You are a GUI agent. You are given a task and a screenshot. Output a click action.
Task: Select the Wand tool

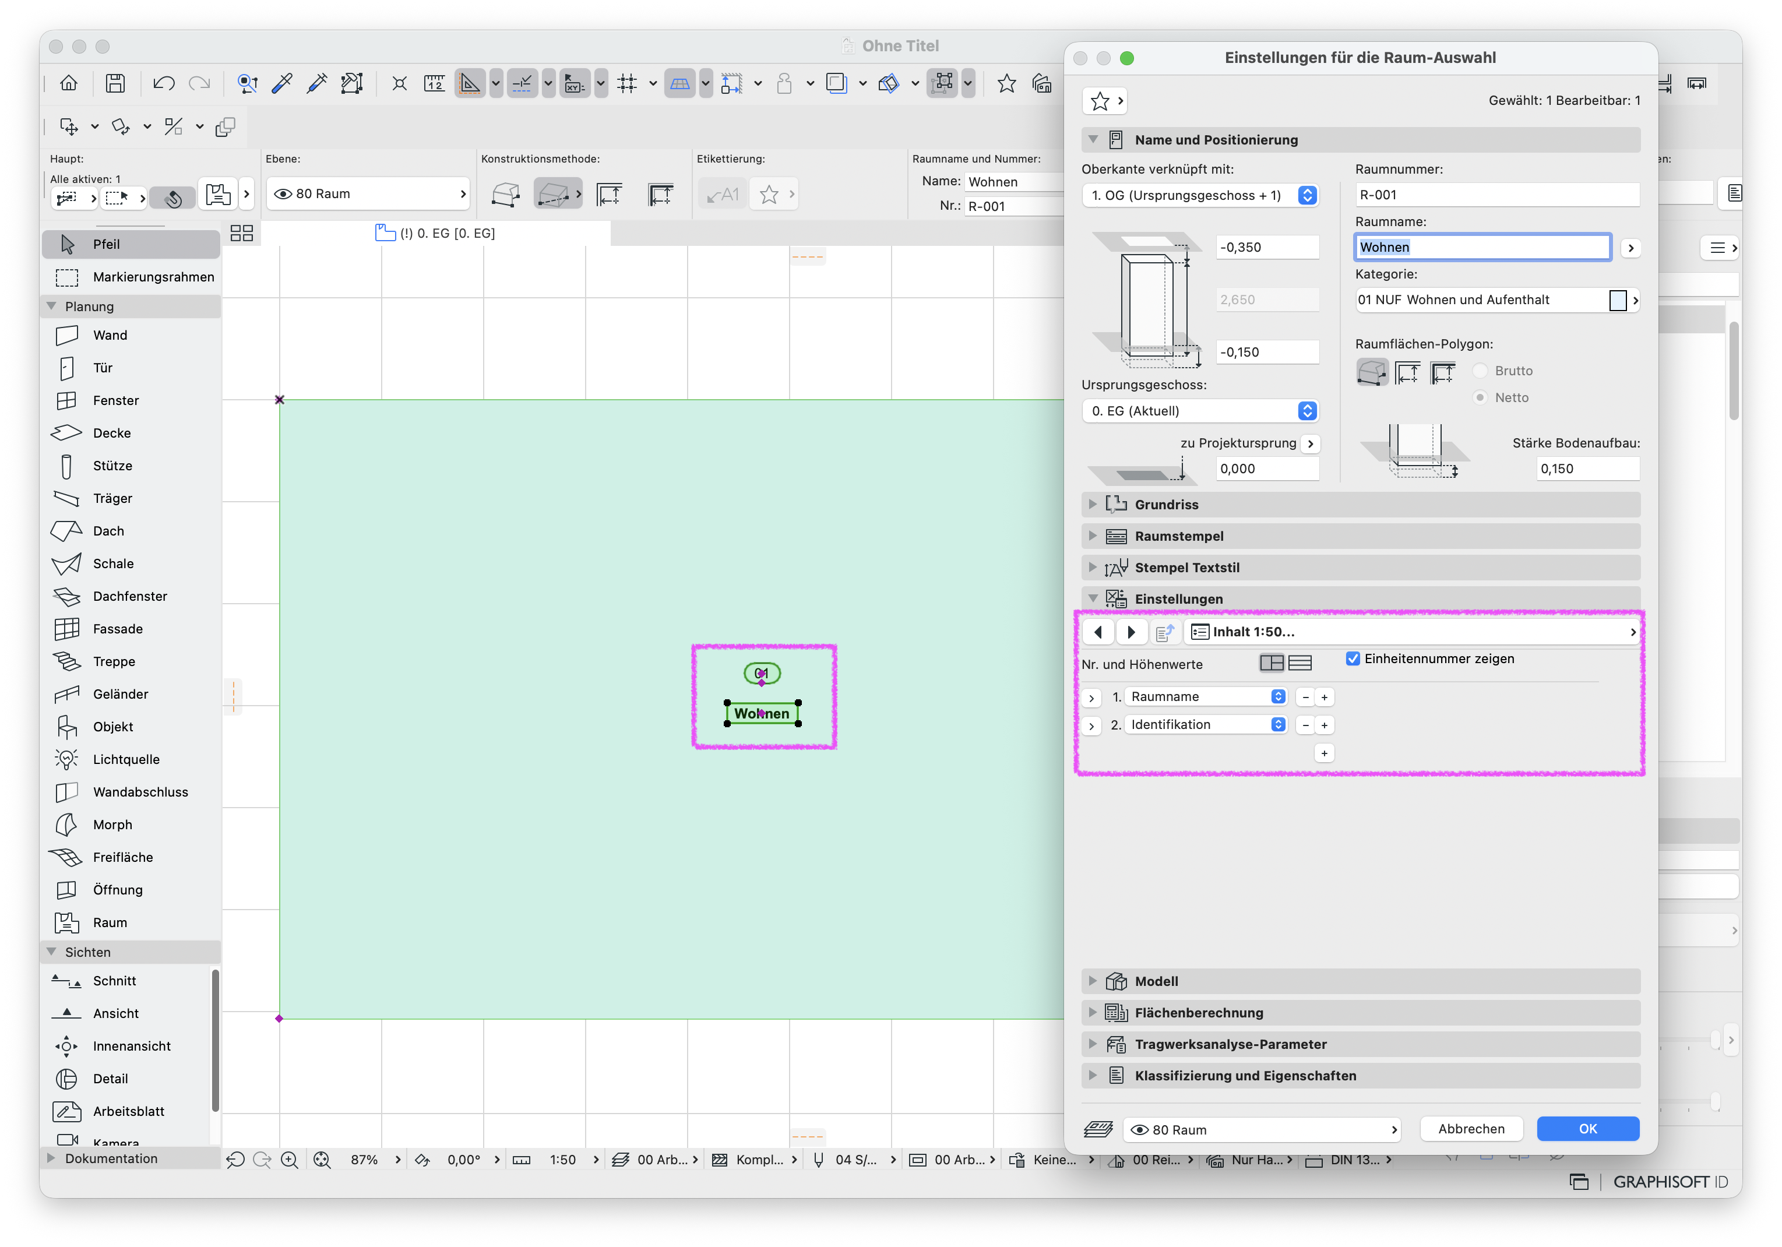coord(131,335)
